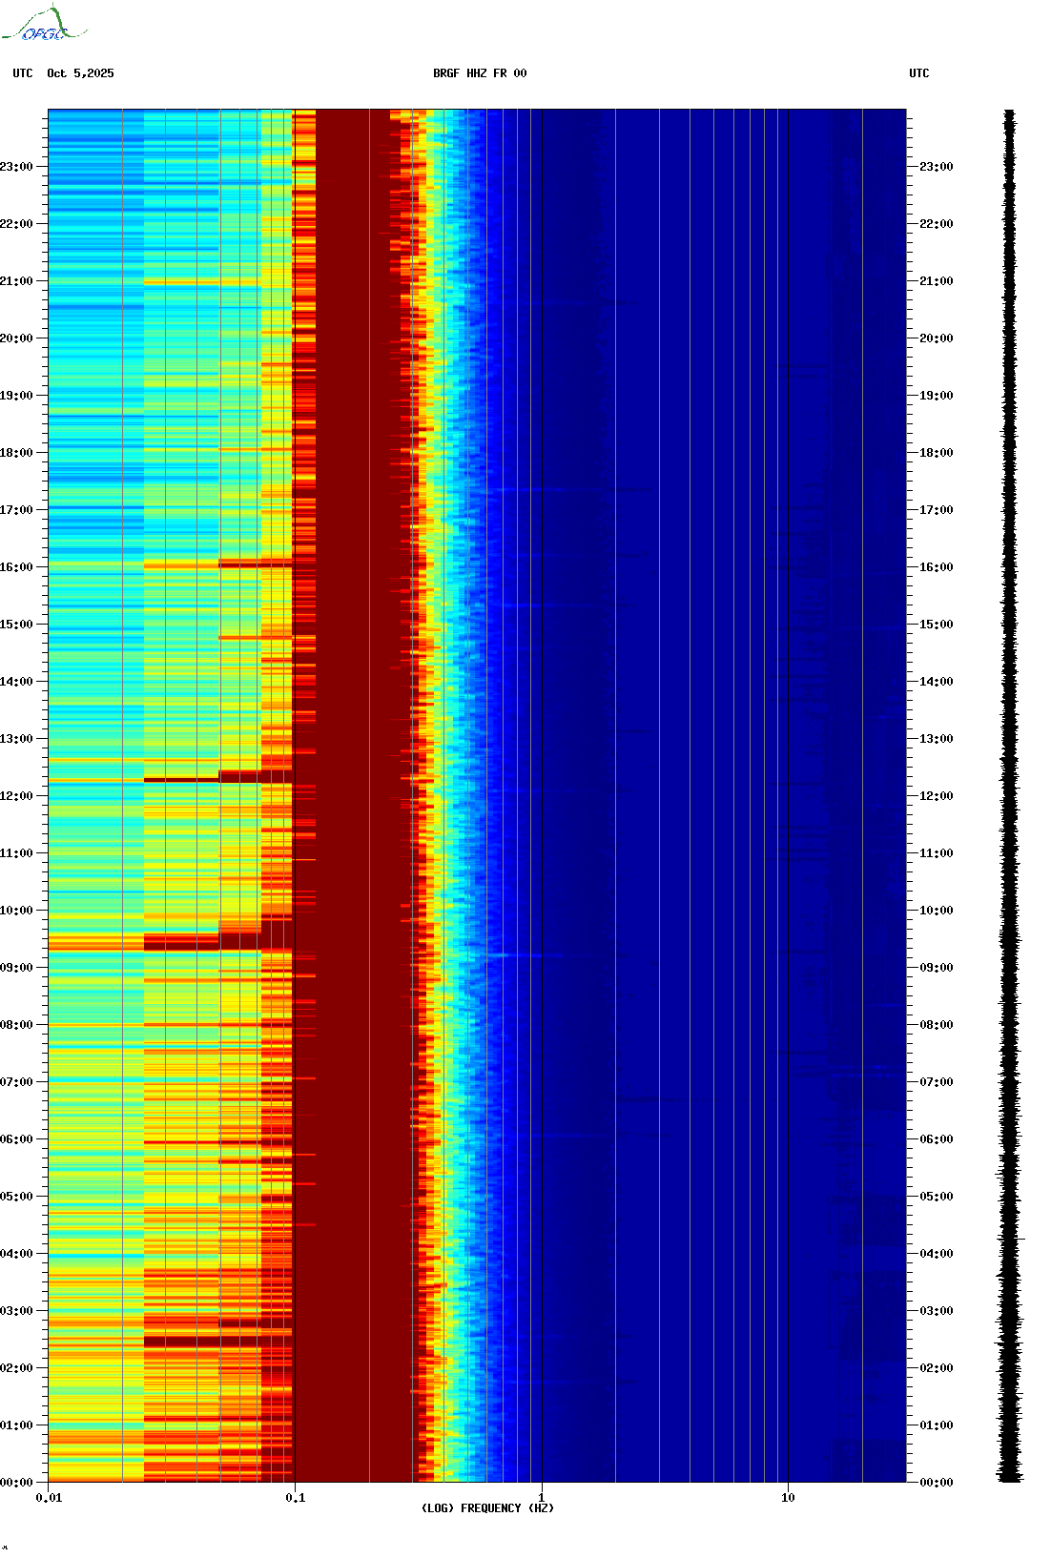Select the 20:00 marker on right axis
This screenshot has height=1558, width=1051.
(x=936, y=338)
